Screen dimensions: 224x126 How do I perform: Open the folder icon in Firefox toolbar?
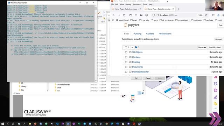pos(131,15)
